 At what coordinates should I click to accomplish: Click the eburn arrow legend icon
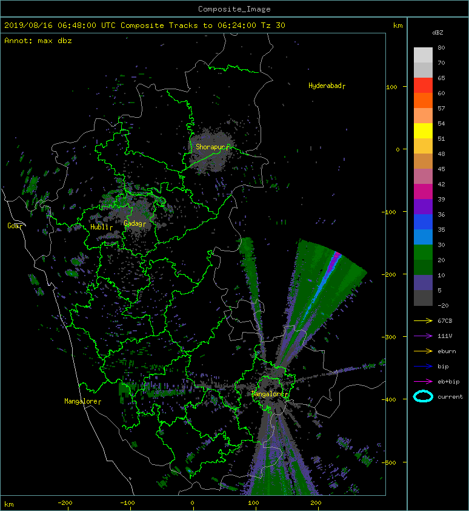pos(423,351)
